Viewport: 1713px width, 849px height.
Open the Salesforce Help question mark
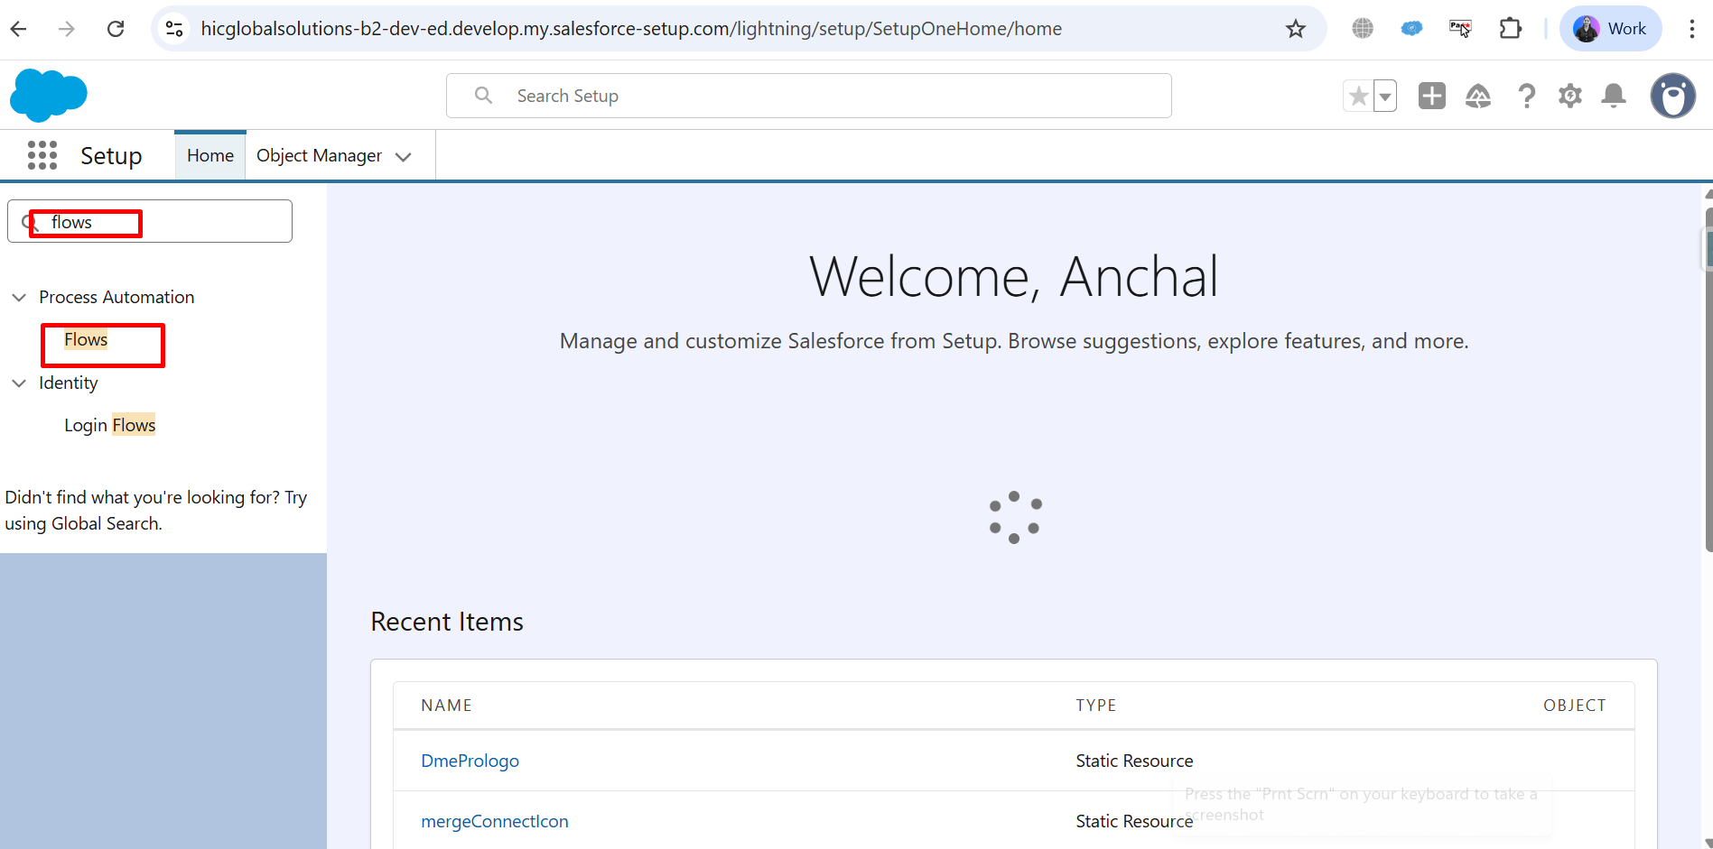click(1526, 96)
